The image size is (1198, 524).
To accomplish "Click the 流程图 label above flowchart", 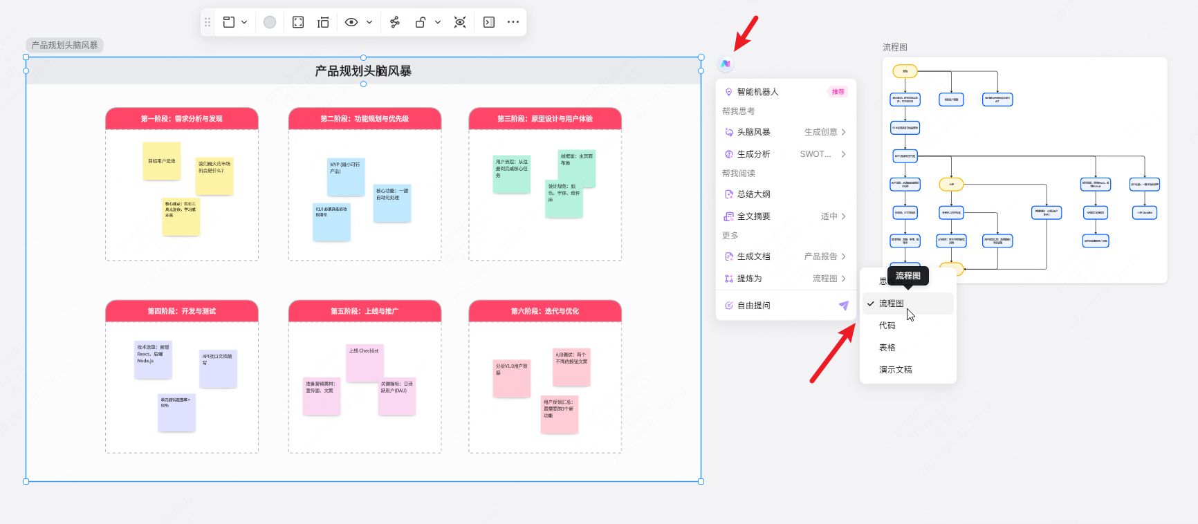I will coord(895,47).
